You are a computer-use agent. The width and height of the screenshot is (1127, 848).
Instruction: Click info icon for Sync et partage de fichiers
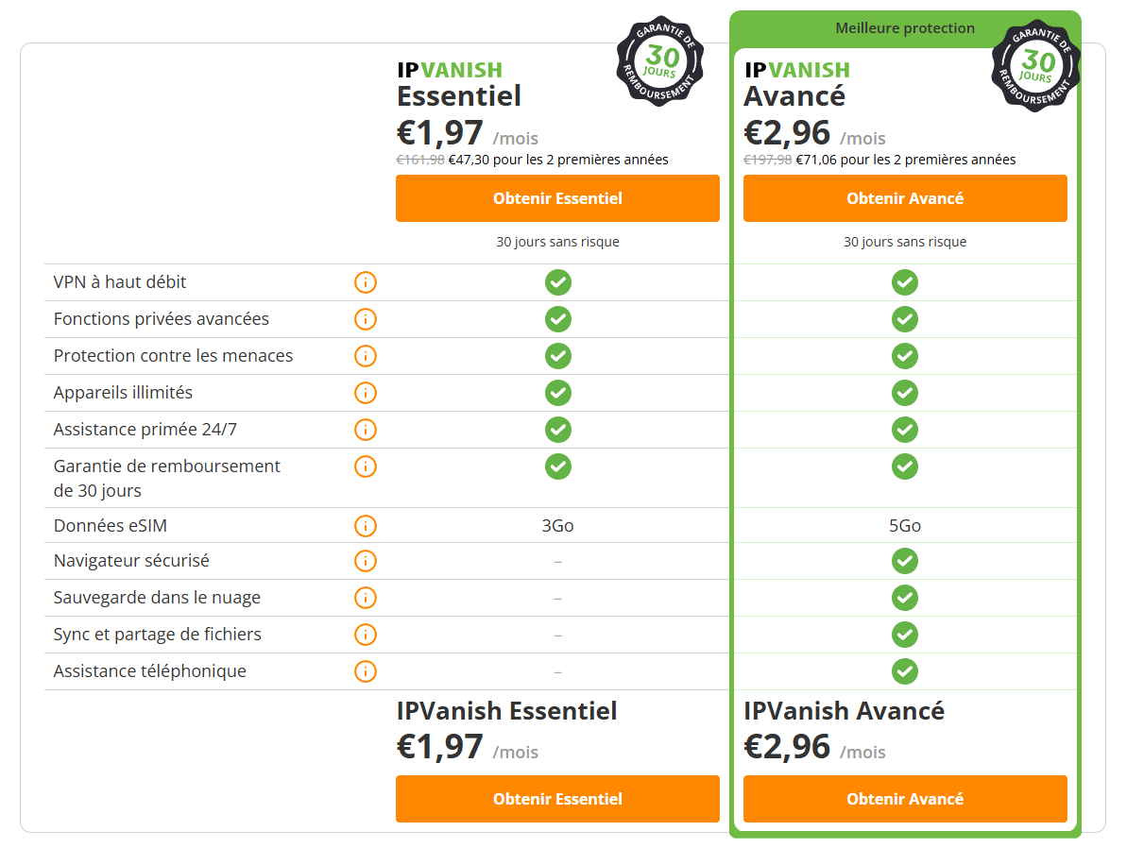coord(366,635)
